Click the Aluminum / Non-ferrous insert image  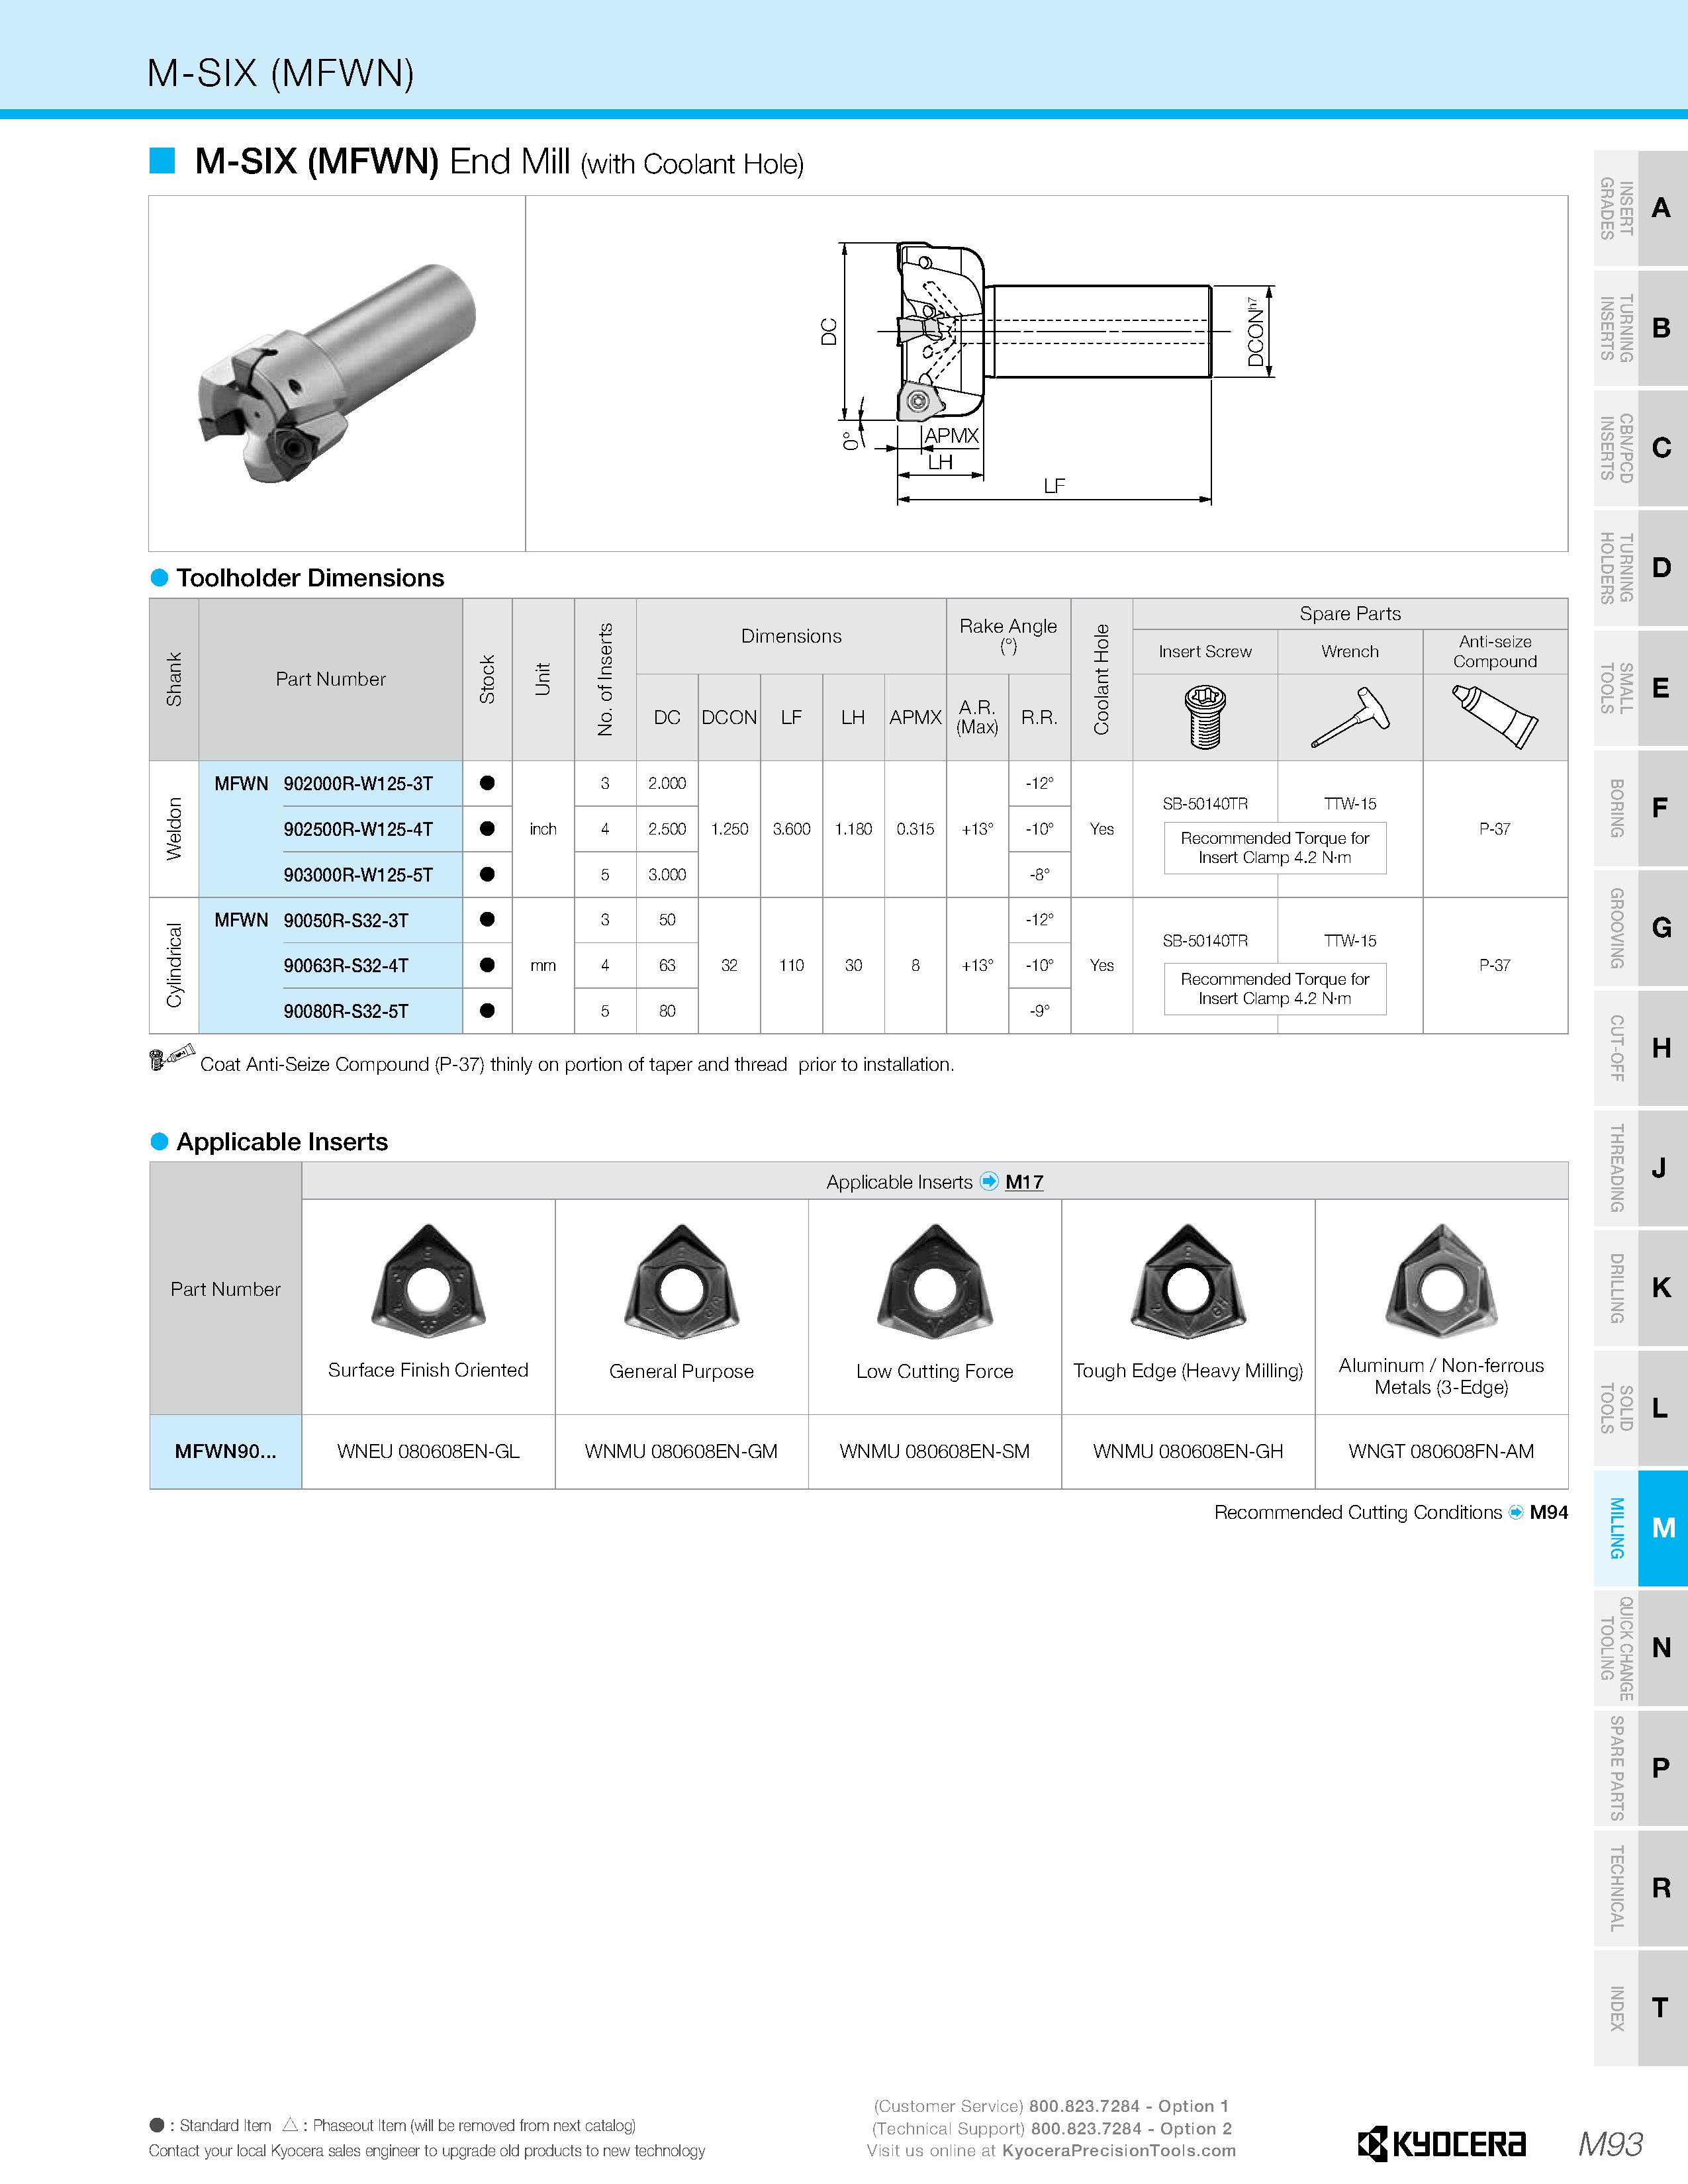(1441, 1280)
